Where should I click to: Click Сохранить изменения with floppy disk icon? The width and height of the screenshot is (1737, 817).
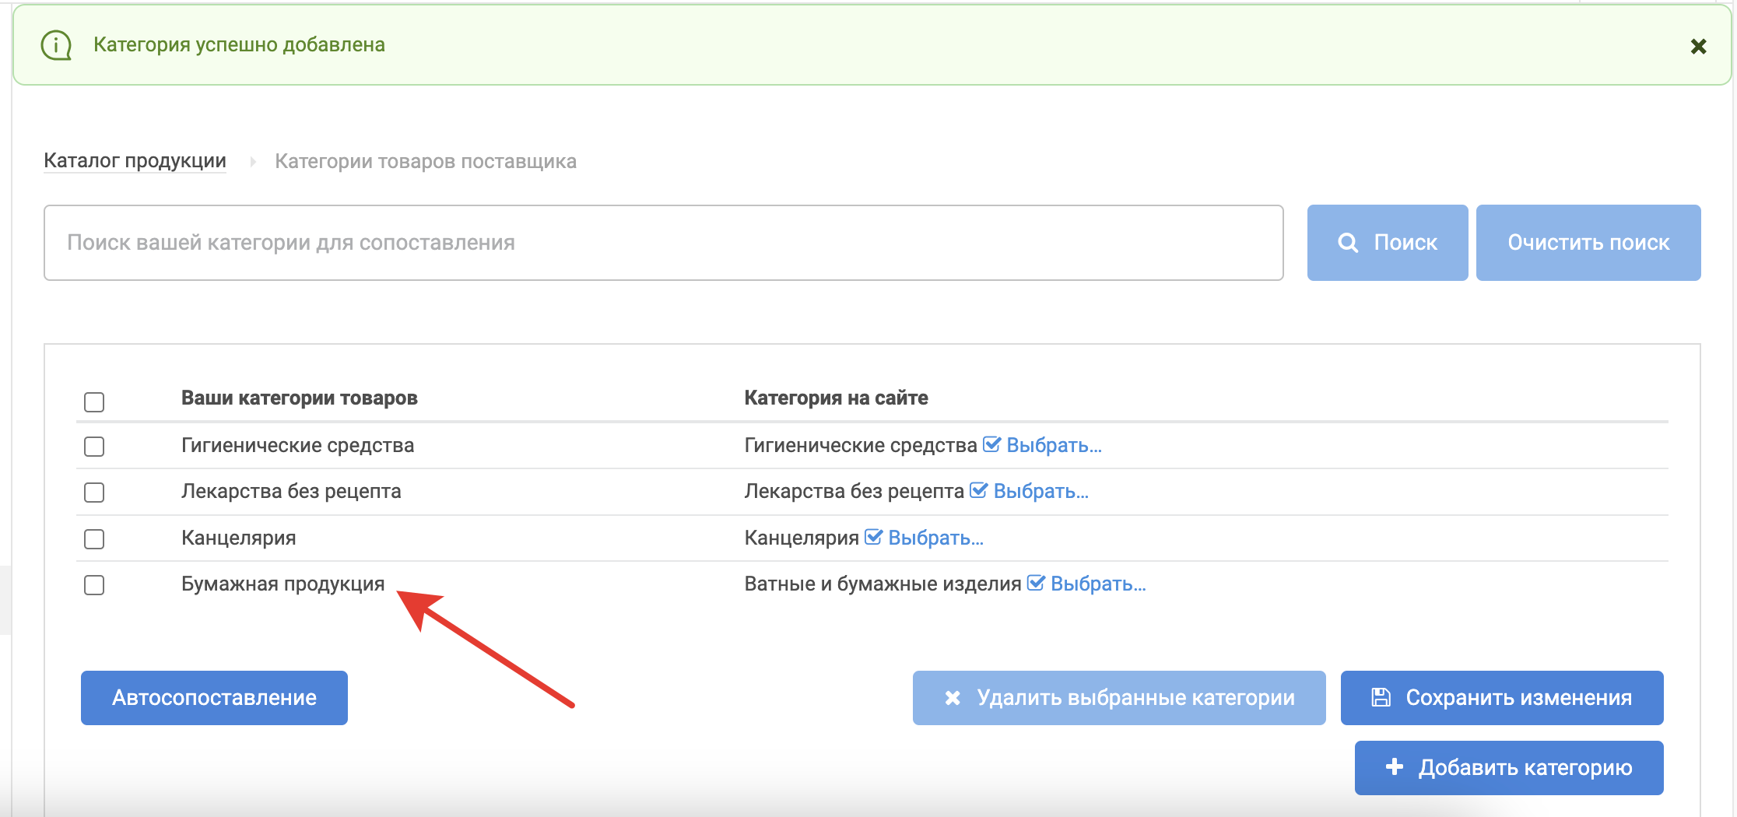click(1501, 698)
